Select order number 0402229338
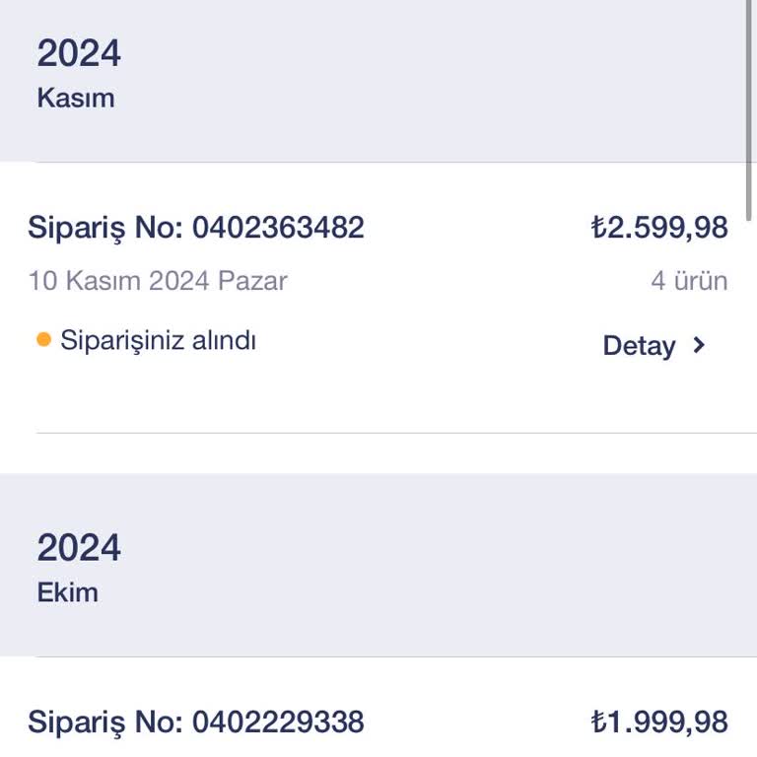This screenshot has height=757, width=757. pos(278,723)
